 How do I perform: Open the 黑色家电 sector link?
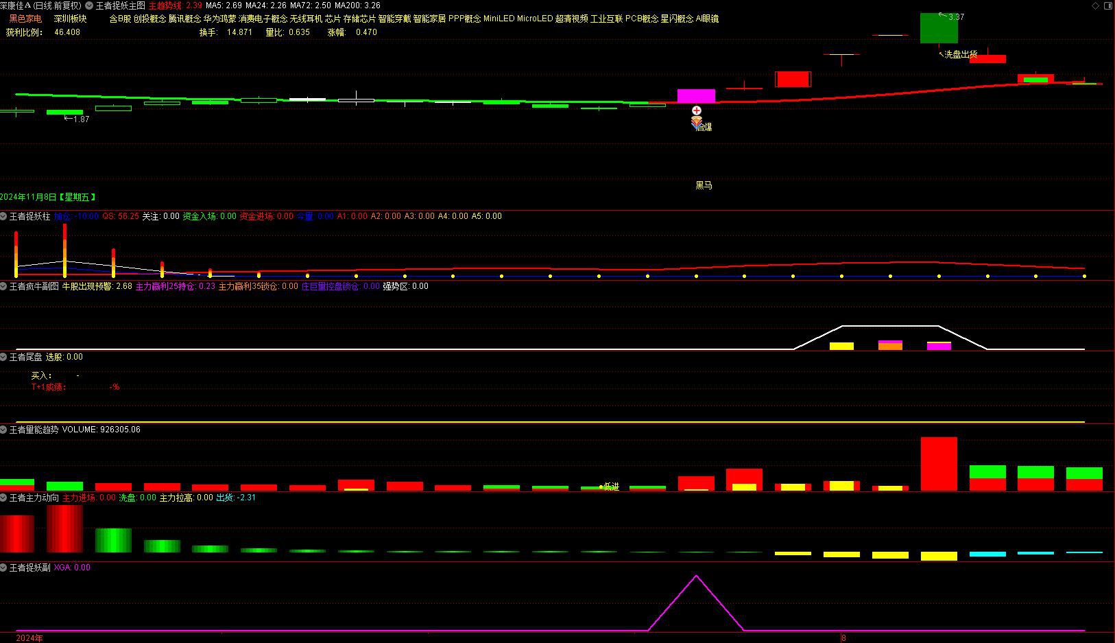[25, 19]
